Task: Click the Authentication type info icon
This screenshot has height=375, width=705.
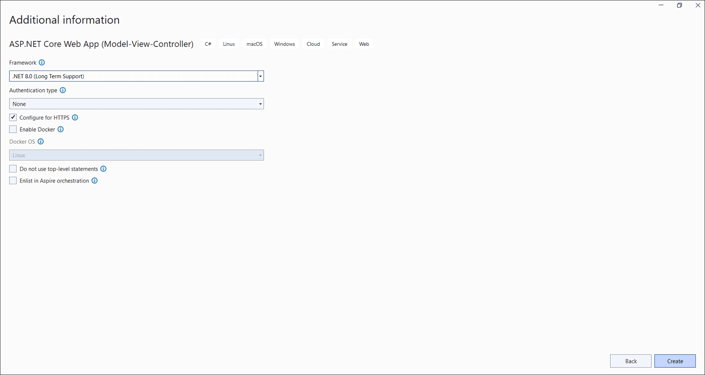Action: (63, 90)
